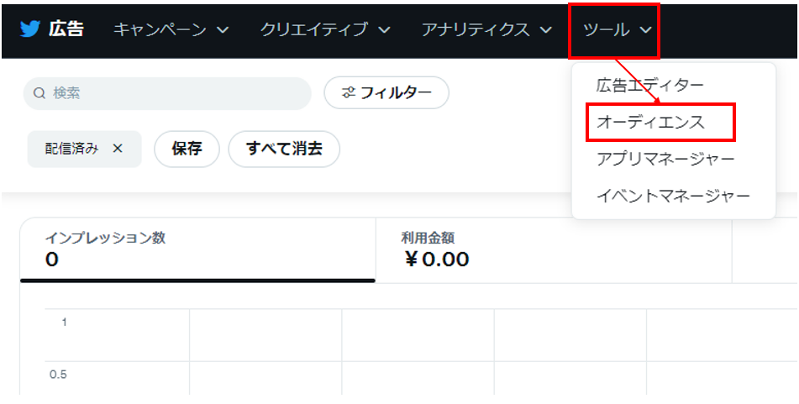
Task: Expand the アナリティクス dropdown chevron
Action: 545,30
